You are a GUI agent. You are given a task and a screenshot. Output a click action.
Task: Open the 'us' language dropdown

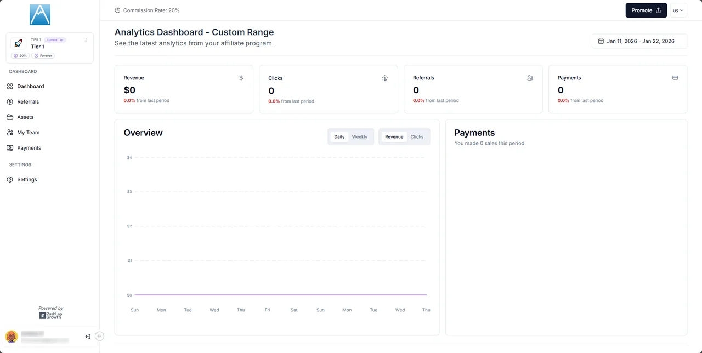pos(678,10)
